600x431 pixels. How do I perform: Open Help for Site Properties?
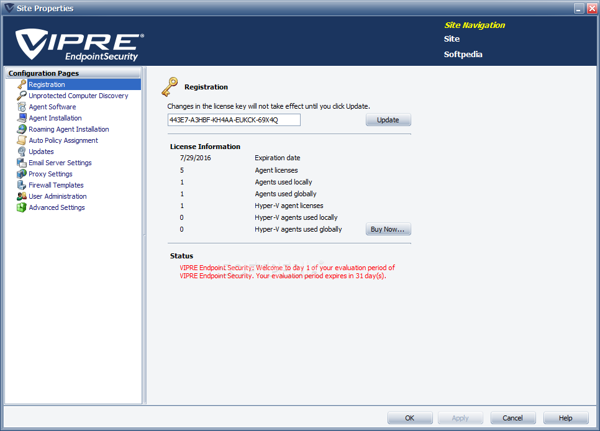coord(566,417)
